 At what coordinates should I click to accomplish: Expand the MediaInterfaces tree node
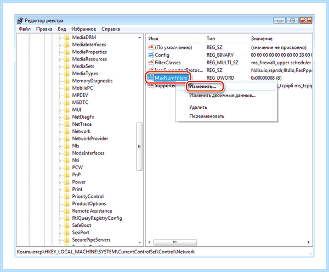coord(60,45)
